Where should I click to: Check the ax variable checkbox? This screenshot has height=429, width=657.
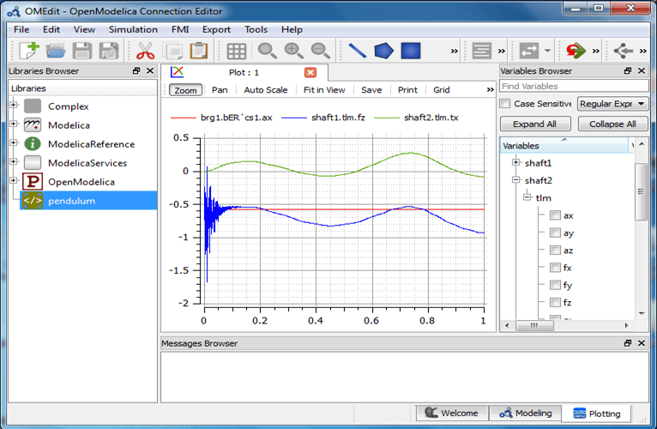[x=555, y=215]
